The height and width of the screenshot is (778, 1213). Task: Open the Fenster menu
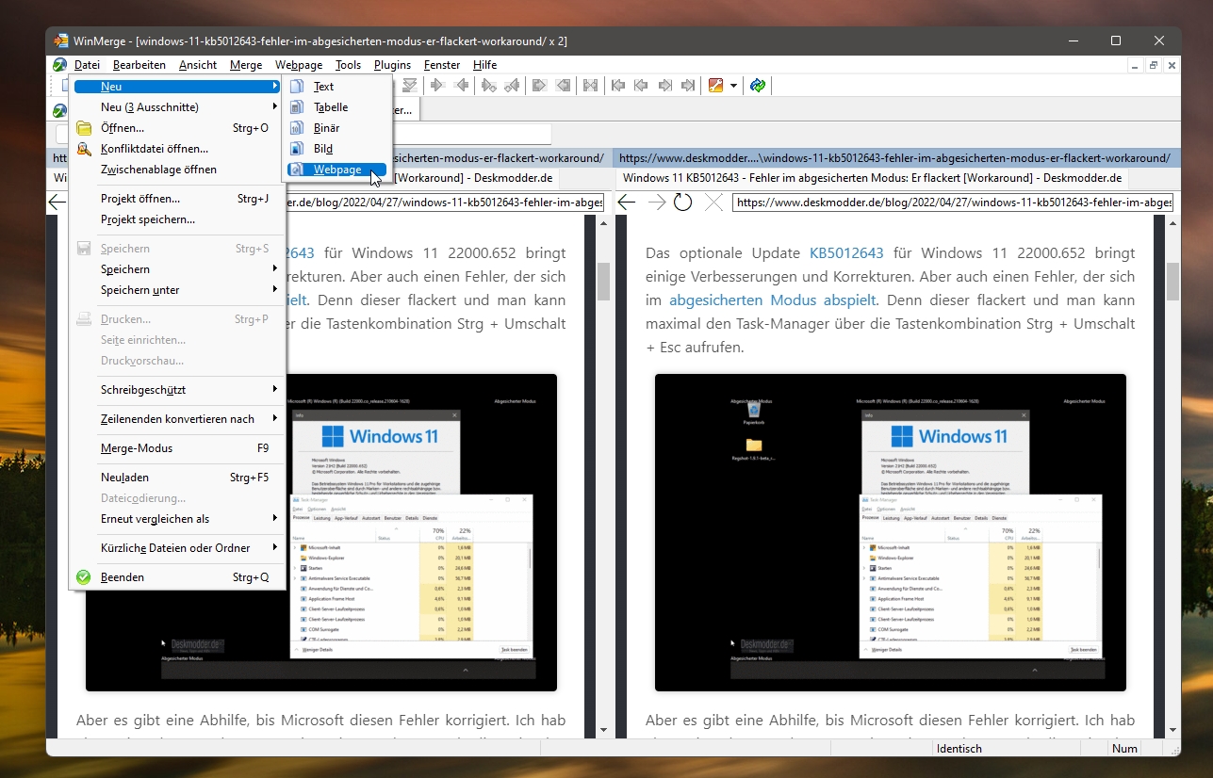click(442, 65)
